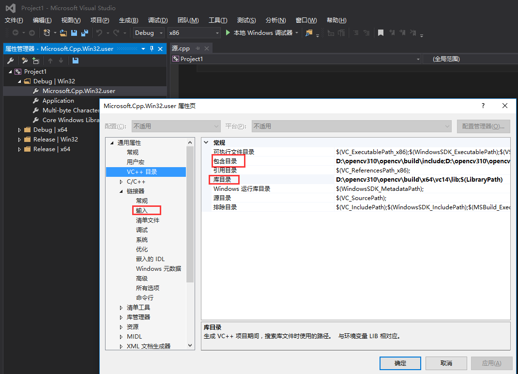
Task: Click the single-disk save icon in main toolbar
Action: tap(74, 33)
